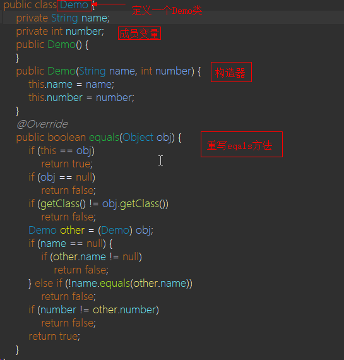Place cursor on 'private String name;' line
This screenshot has width=344, height=360.
[x=63, y=18]
